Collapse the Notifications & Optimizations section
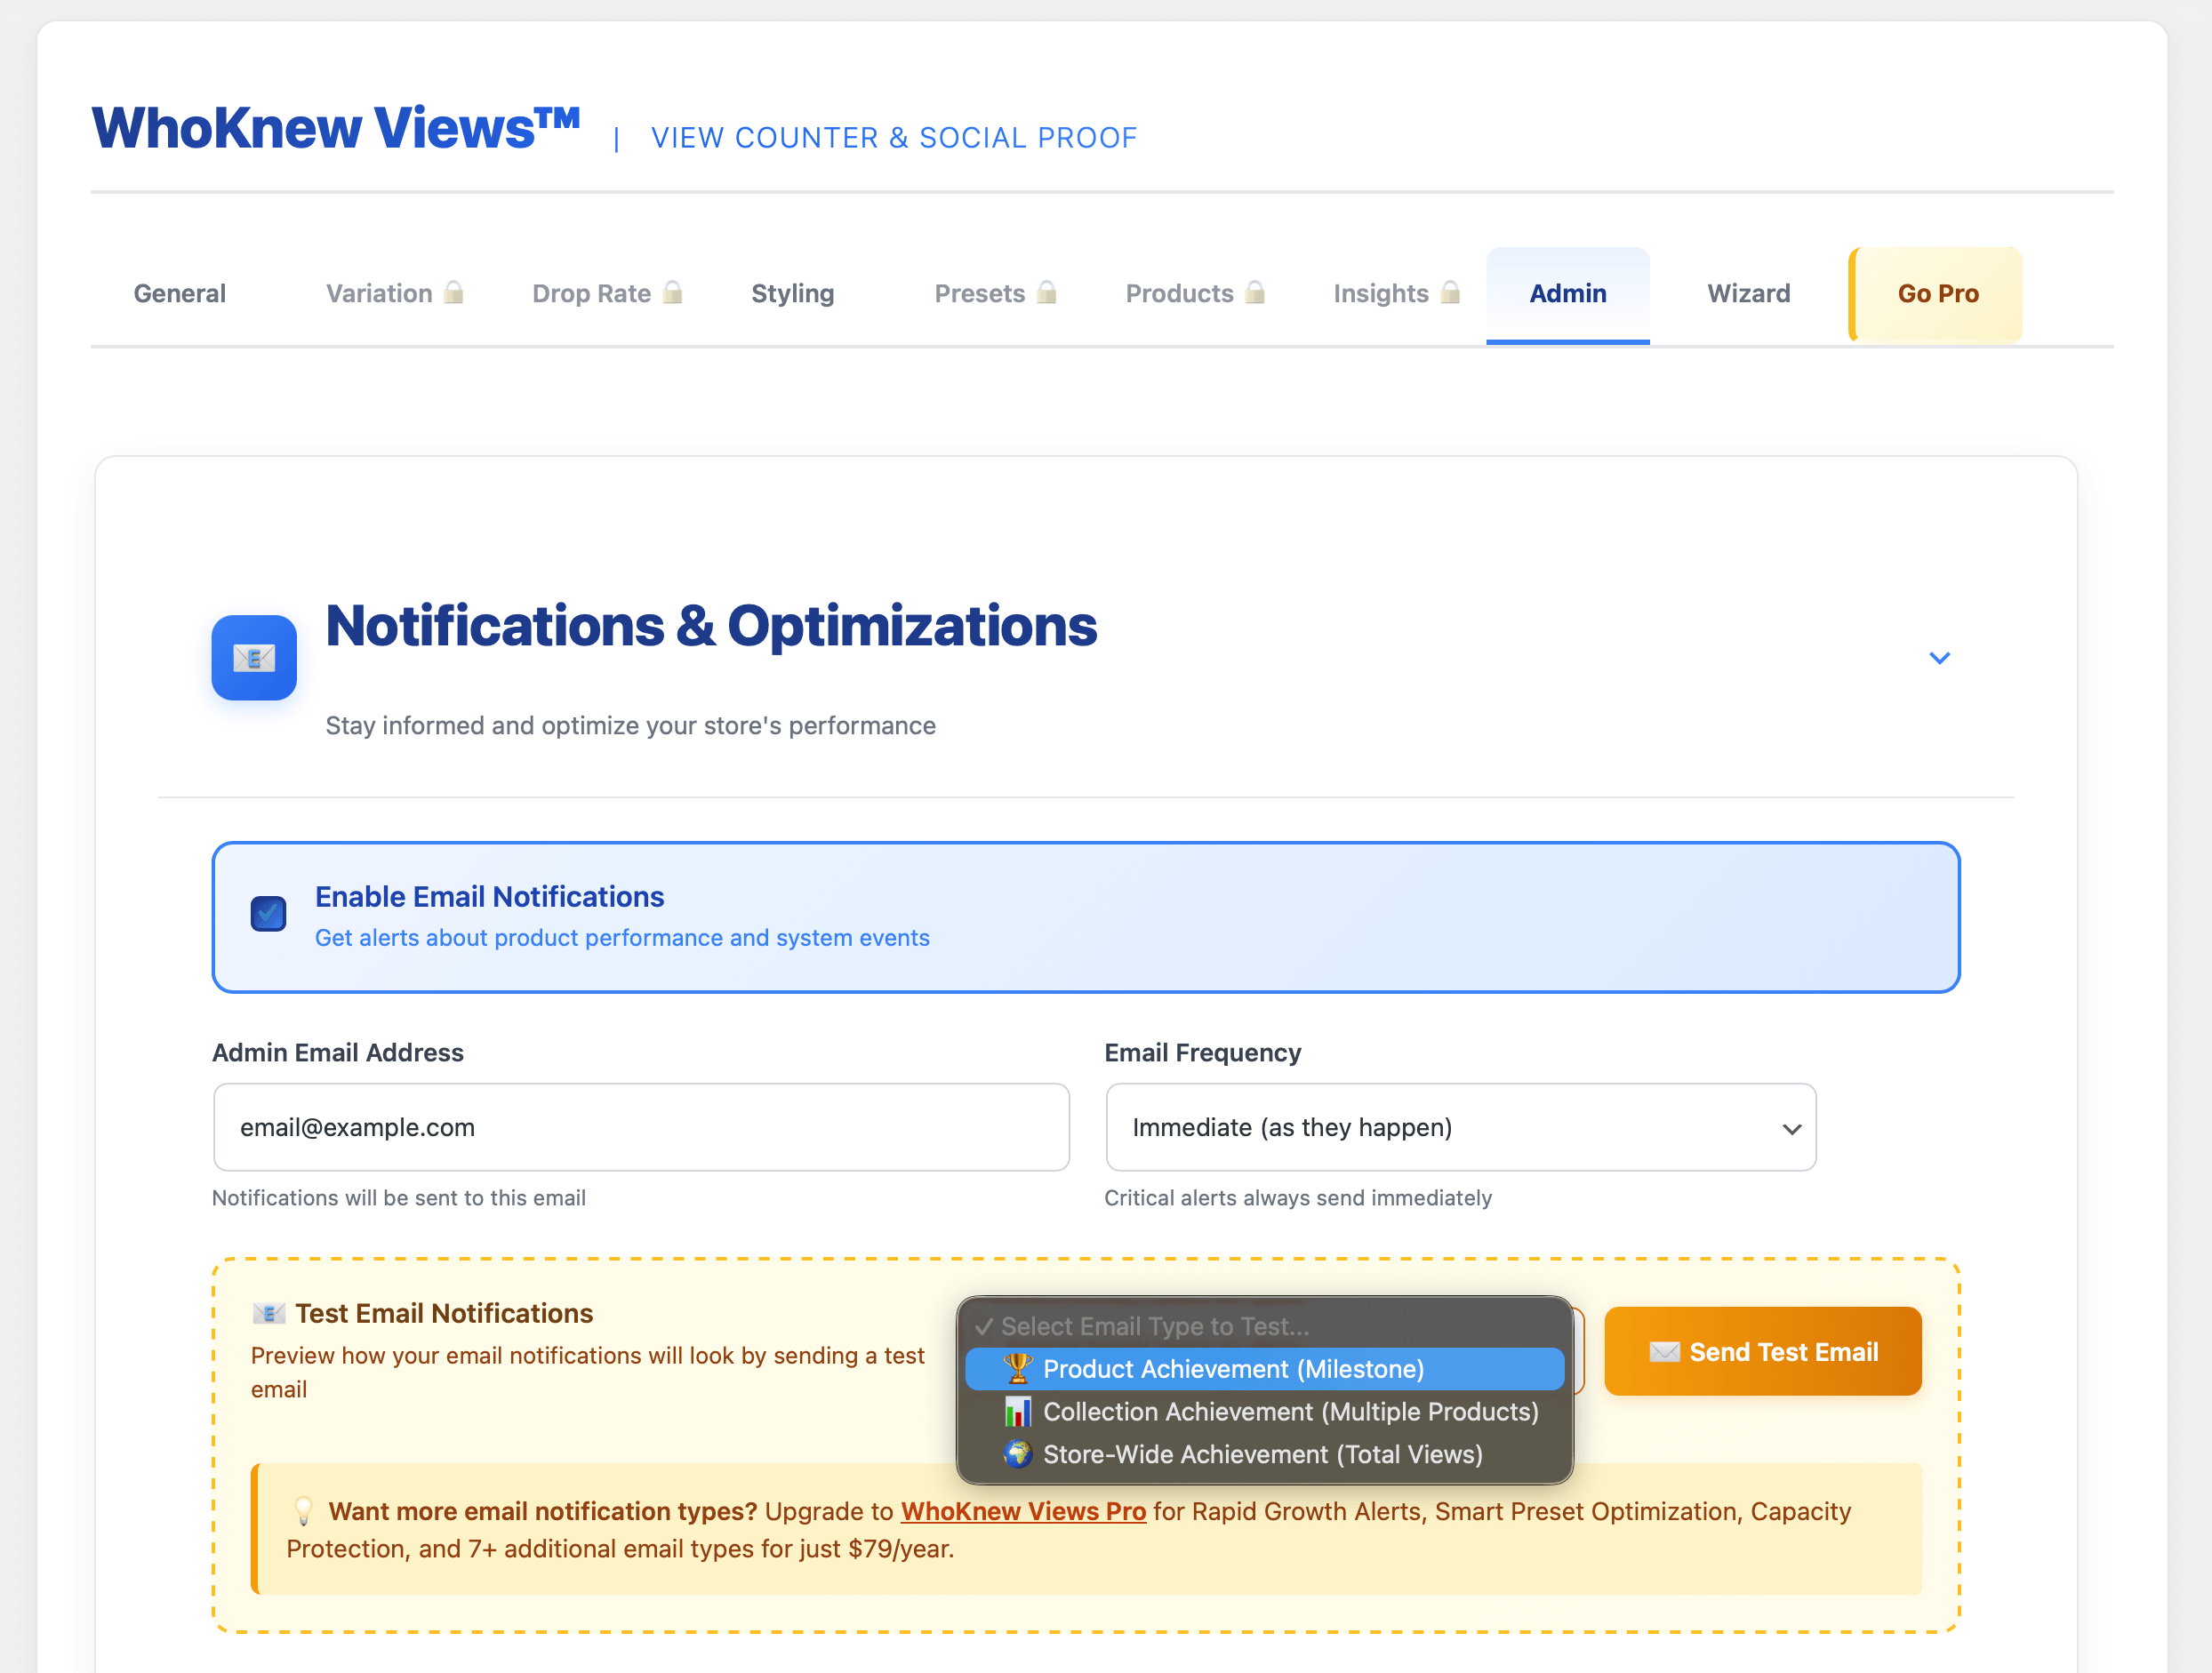Screen dimensions: 2212x1673 pos(1940,658)
